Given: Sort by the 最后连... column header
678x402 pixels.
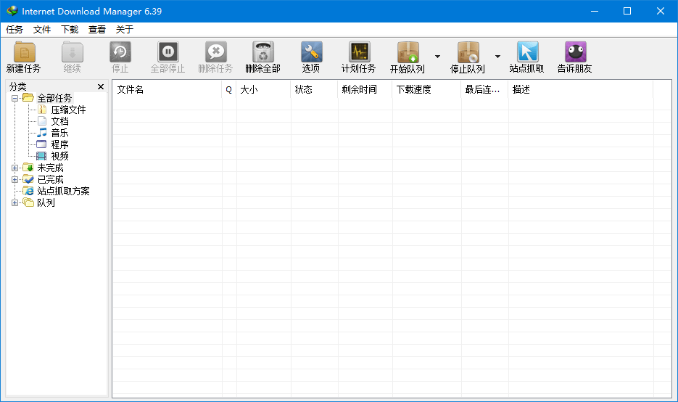Looking at the screenshot, I should [x=484, y=89].
